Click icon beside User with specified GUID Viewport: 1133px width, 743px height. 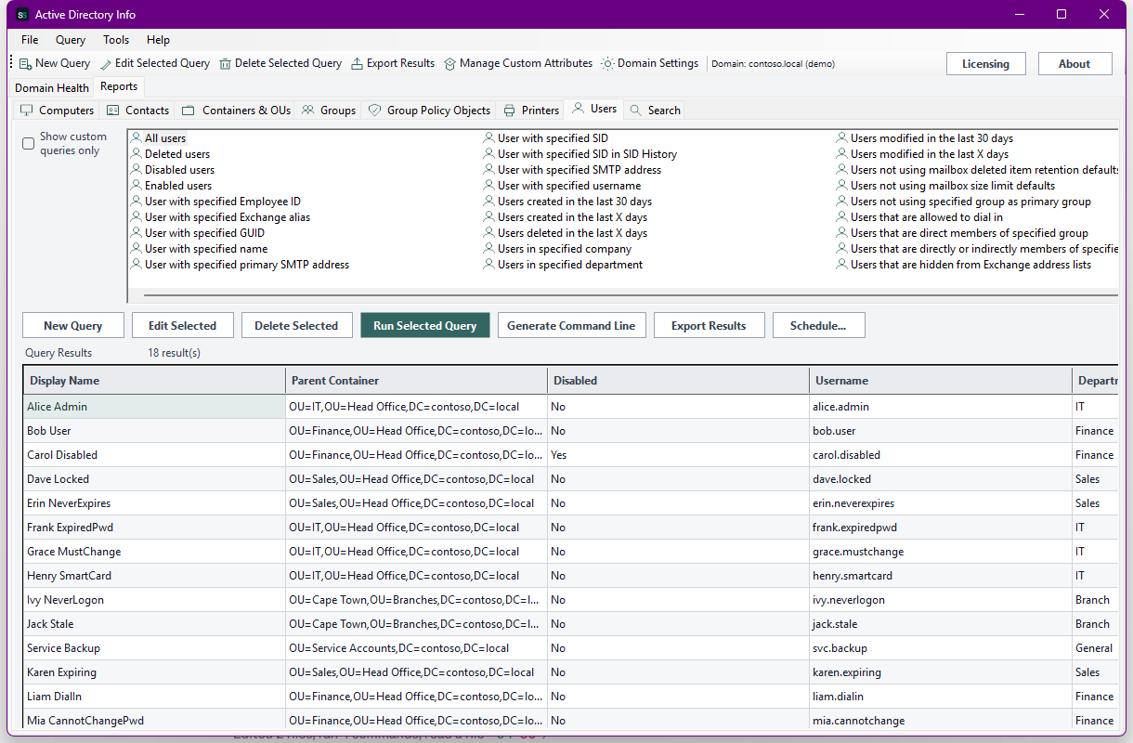(x=137, y=233)
